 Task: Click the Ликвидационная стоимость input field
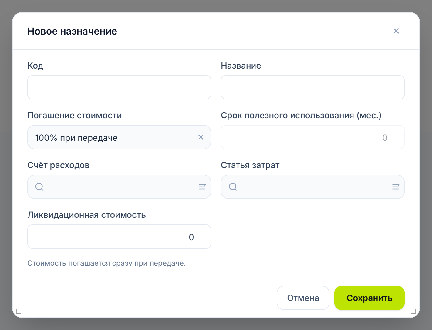[119, 237]
